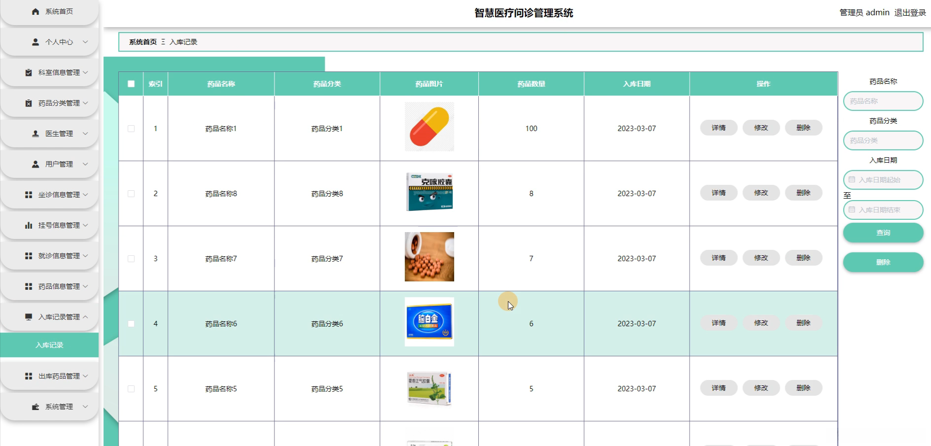Open 系统首页 in the sidebar
Viewport: 931px width, 446px height.
(x=49, y=11)
